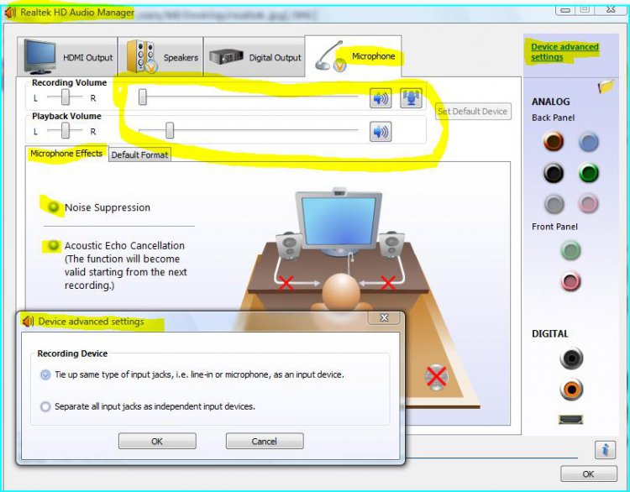Click the orange back panel jack
The height and width of the screenshot is (492, 630).
click(x=554, y=141)
